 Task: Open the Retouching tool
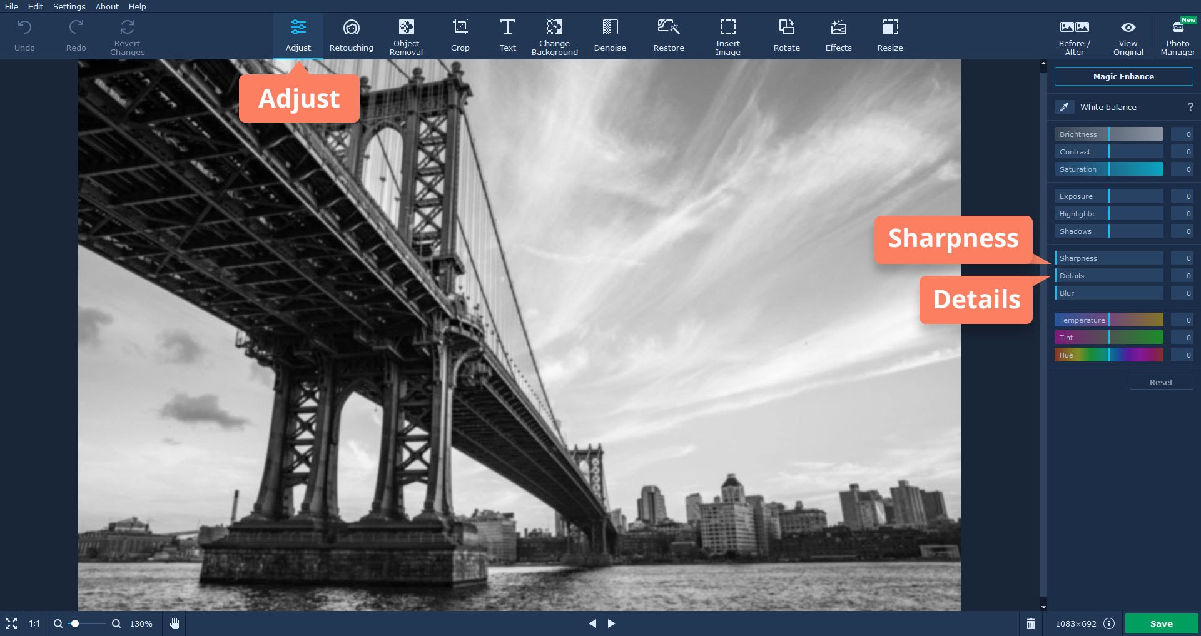click(x=351, y=36)
